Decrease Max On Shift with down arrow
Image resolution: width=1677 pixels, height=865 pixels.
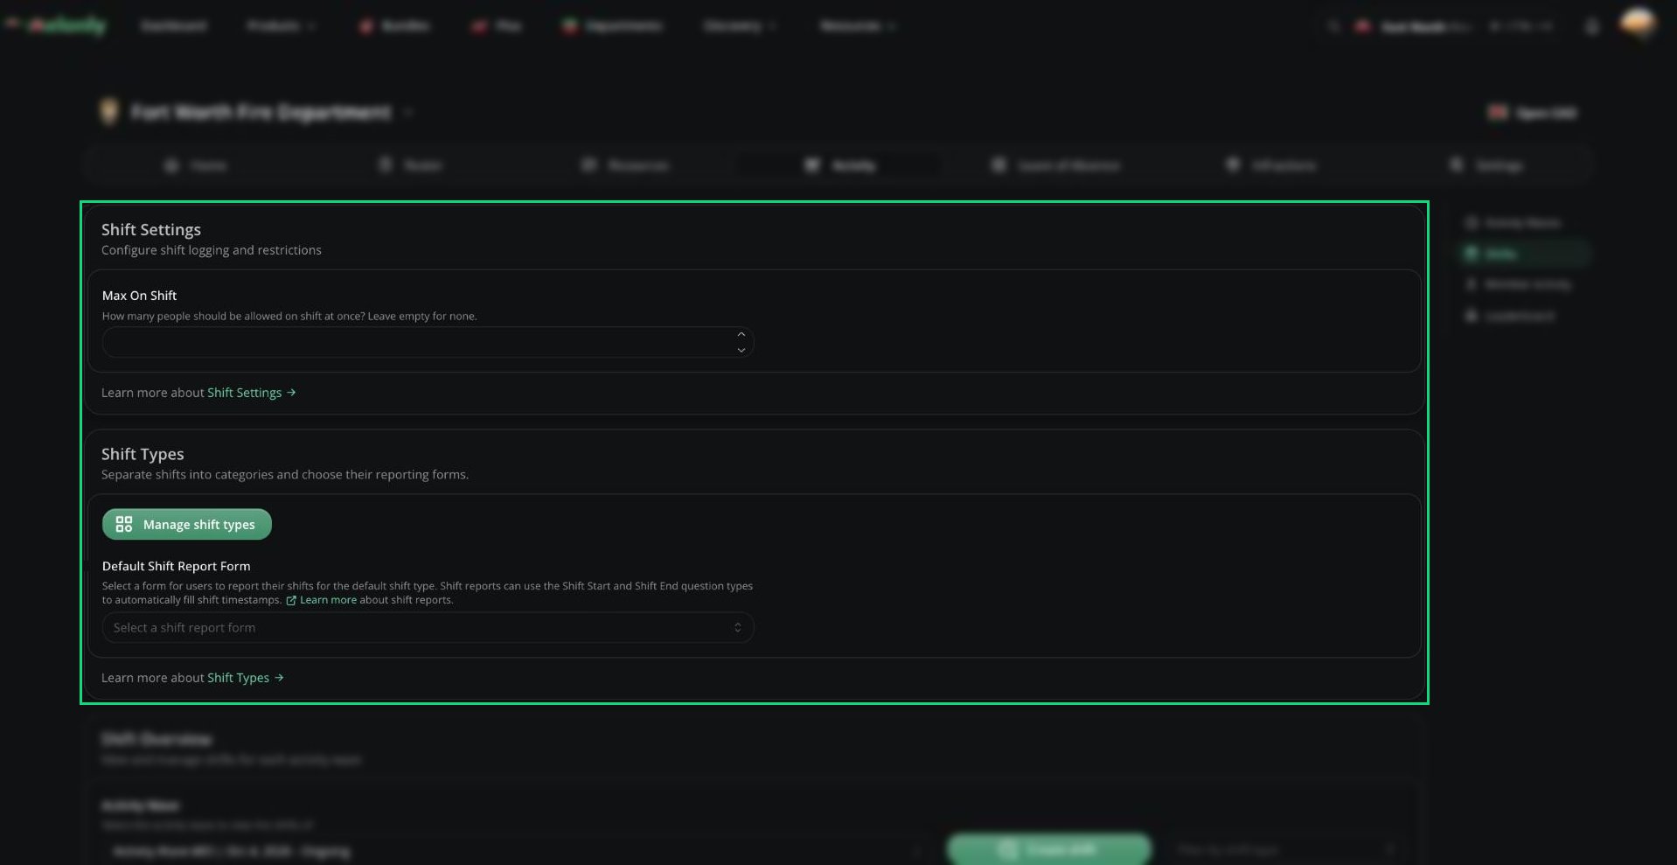click(741, 350)
